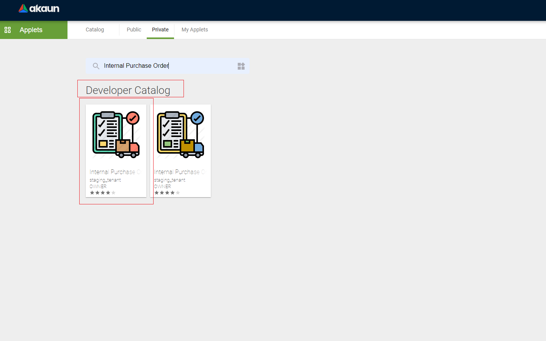Open the applet with blue checkmark truck icon

pos(180,135)
